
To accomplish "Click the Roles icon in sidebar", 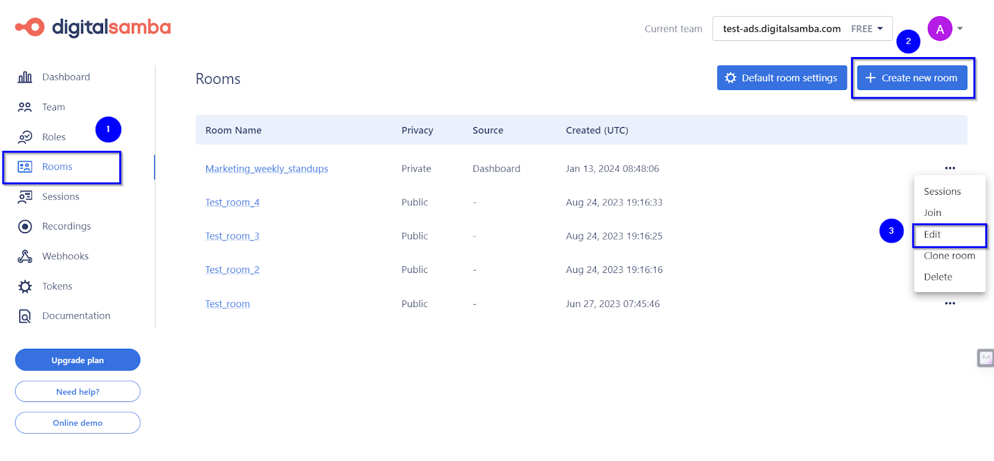I will [25, 137].
